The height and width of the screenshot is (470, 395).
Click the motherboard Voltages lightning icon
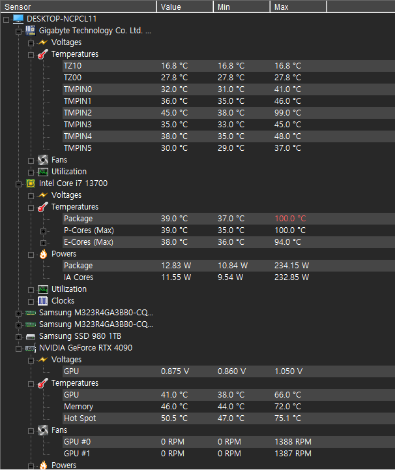tap(43, 42)
